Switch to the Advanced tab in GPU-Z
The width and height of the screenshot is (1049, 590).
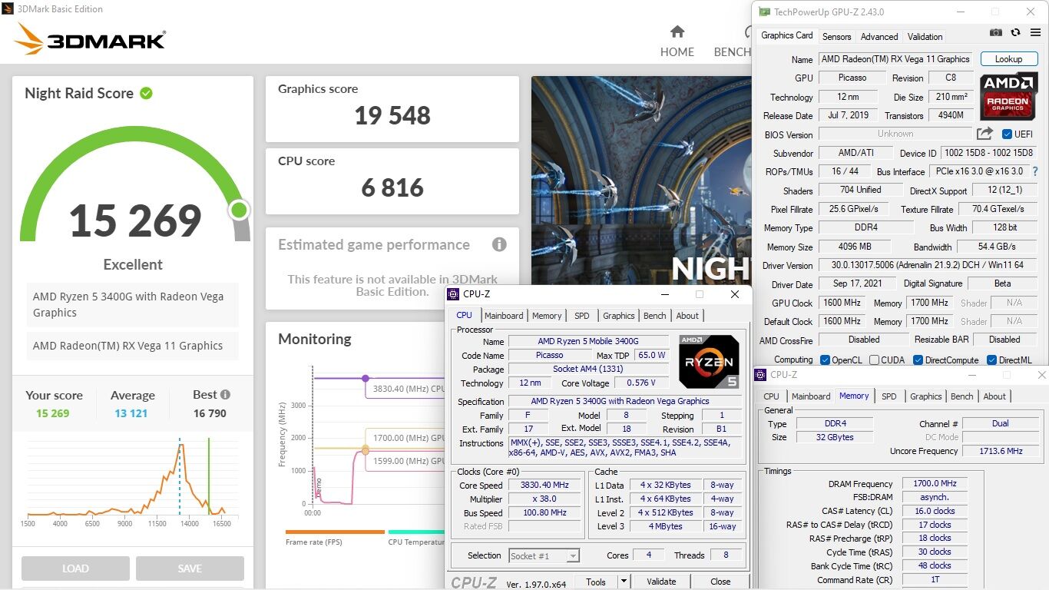pos(879,36)
